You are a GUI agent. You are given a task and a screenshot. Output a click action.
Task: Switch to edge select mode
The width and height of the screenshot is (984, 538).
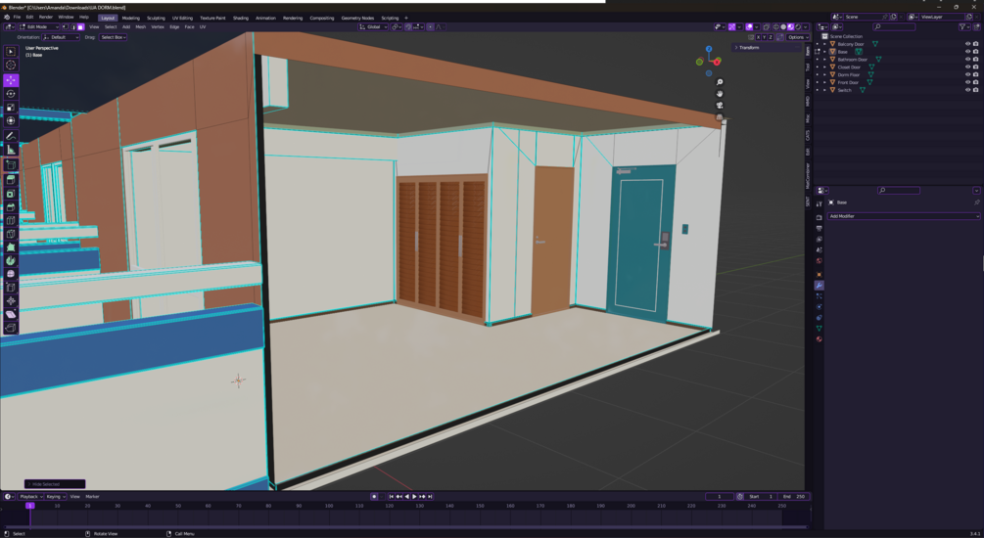72,27
